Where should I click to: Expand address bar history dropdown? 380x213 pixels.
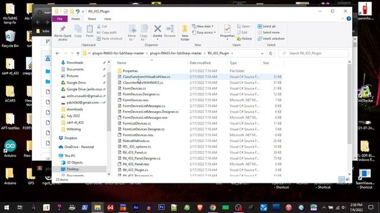pos(262,53)
